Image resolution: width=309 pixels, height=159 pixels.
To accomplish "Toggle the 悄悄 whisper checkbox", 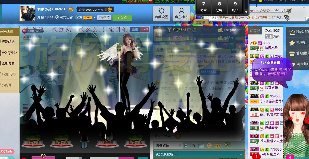I will pyautogui.click(x=186, y=145).
